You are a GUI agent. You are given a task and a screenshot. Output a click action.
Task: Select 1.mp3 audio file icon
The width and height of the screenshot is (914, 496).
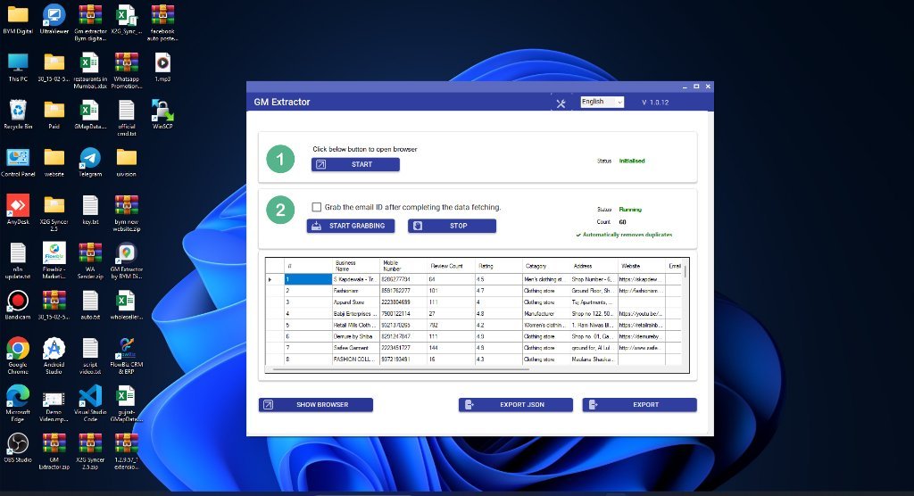pos(162,68)
